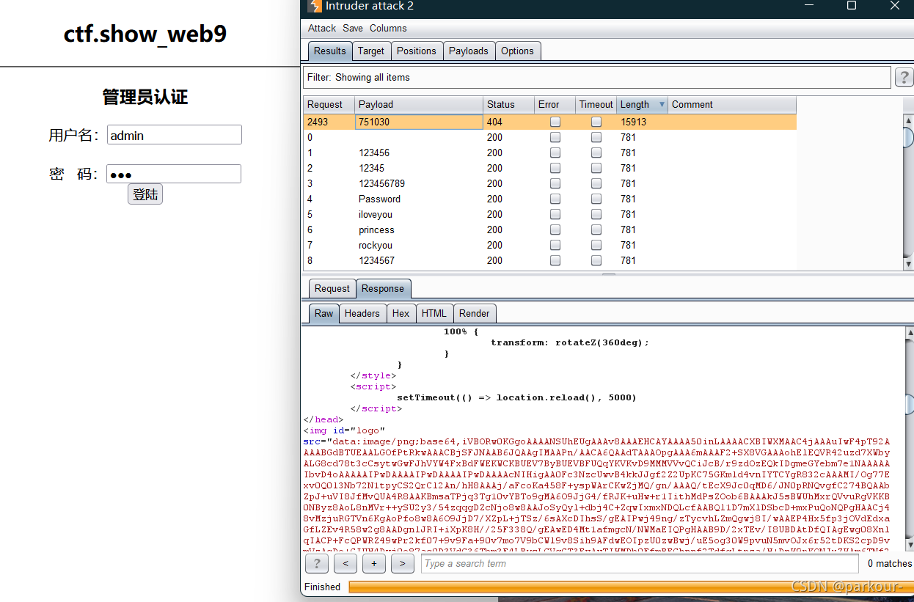
Task: Toggle Timeout checkbox for payload 751030
Action: point(596,122)
